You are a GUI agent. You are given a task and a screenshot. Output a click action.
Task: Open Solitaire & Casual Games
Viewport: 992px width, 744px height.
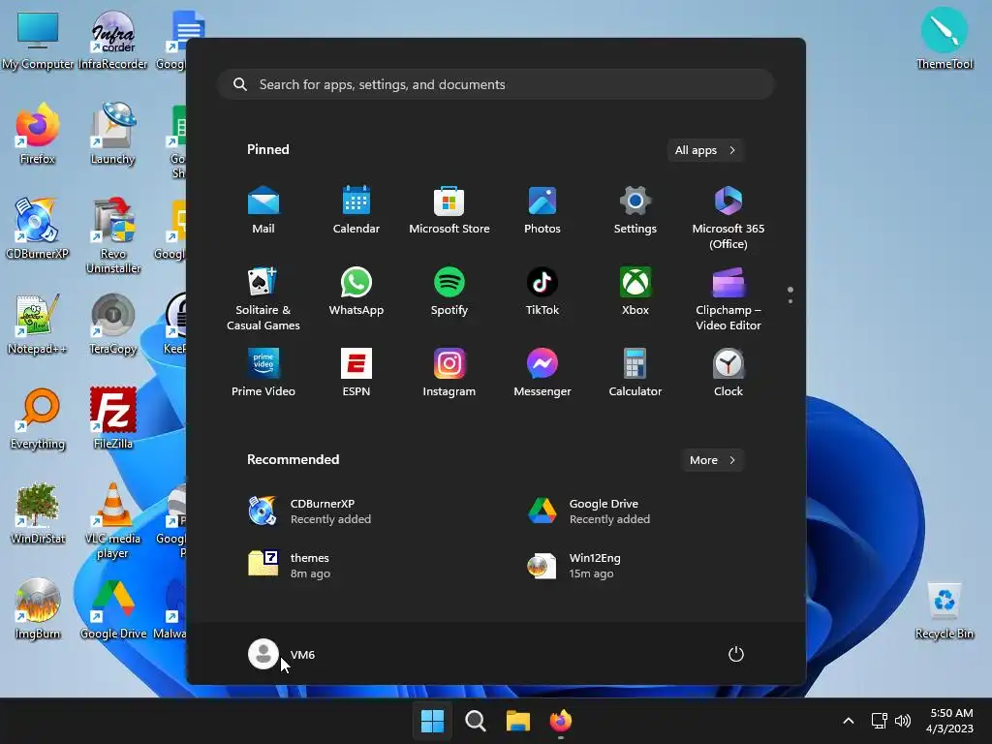(x=263, y=299)
